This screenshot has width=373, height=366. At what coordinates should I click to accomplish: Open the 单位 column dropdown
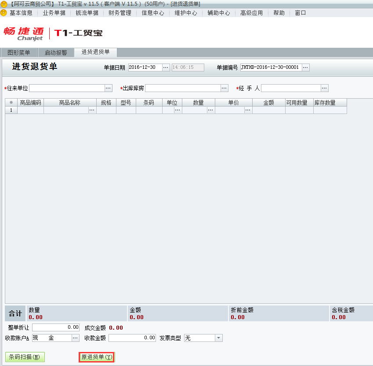point(177,110)
